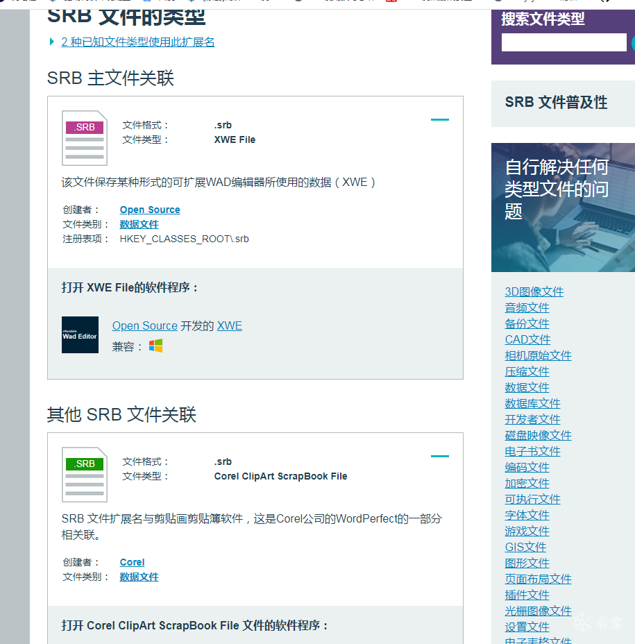Viewport: 635px width, 644px height.
Task: Click the 'XWE File' file type value
Action: pyautogui.click(x=235, y=139)
